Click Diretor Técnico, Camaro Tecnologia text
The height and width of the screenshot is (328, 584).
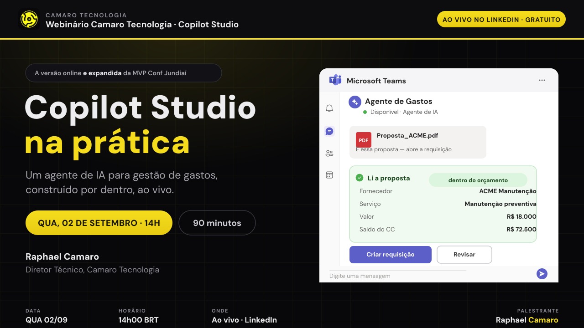click(x=93, y=270)
